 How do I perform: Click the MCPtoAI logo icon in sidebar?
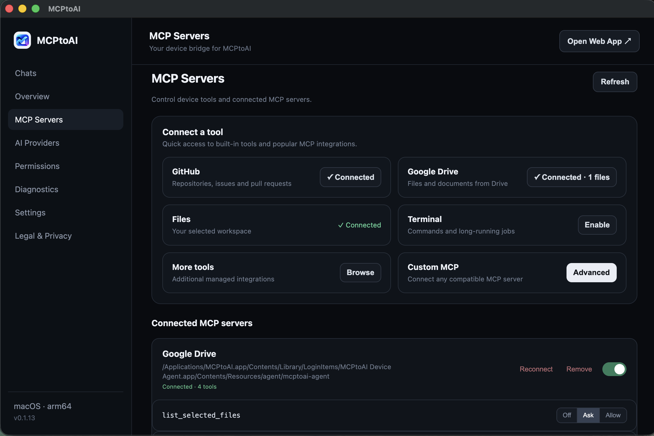22,40
